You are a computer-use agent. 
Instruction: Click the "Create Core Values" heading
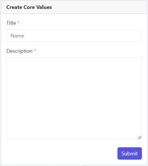(29, 7)
